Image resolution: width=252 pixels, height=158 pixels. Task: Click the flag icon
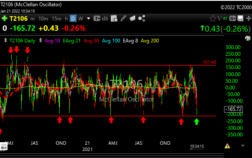(x=220, y=18)
